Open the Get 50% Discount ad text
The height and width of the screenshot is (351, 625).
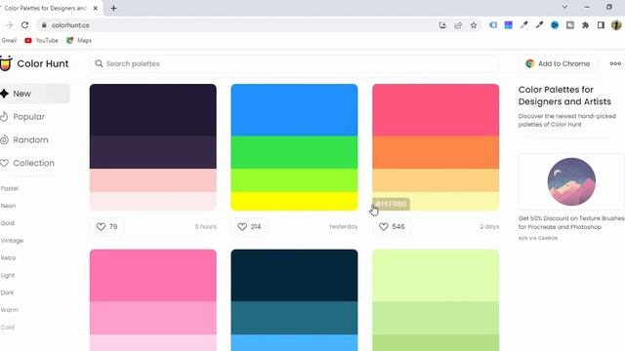point(571,222)
